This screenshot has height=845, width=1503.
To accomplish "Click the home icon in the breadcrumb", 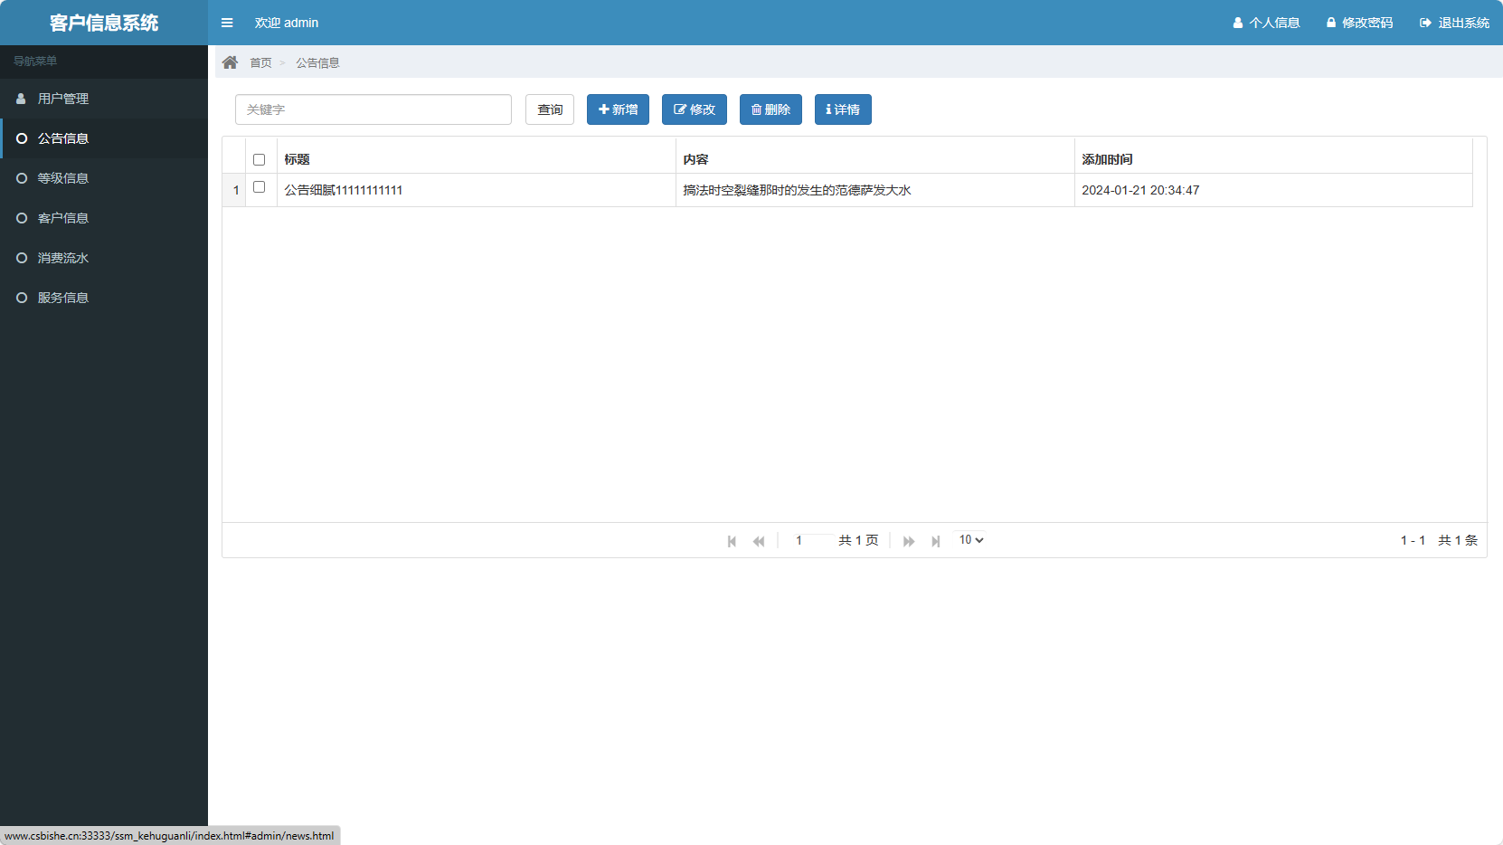I will coord(231,61).
